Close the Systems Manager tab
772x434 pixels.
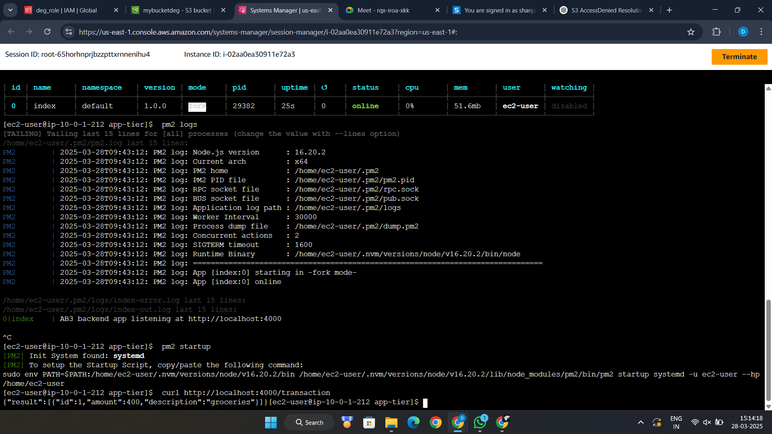click(330, 10)
